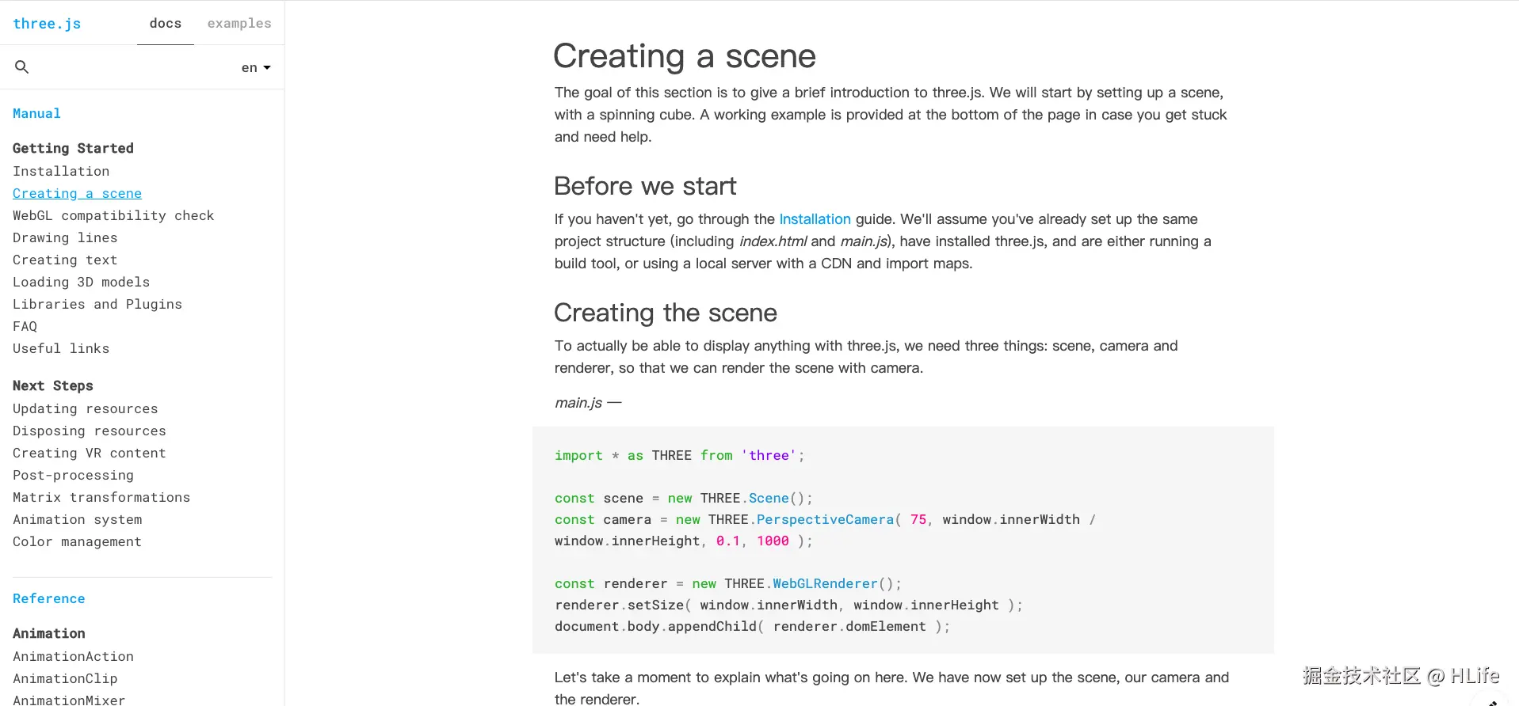Go to Libraries and Plugins page
The width and height of the screenshot is (1519, 706).
tap(97, 305)
